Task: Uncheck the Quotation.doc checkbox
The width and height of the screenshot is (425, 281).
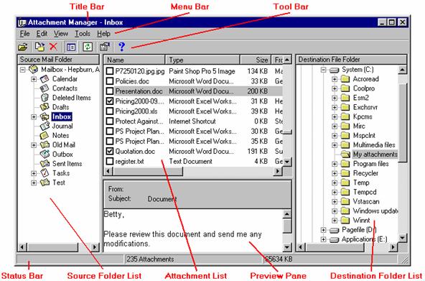Action: click(110, 151)
